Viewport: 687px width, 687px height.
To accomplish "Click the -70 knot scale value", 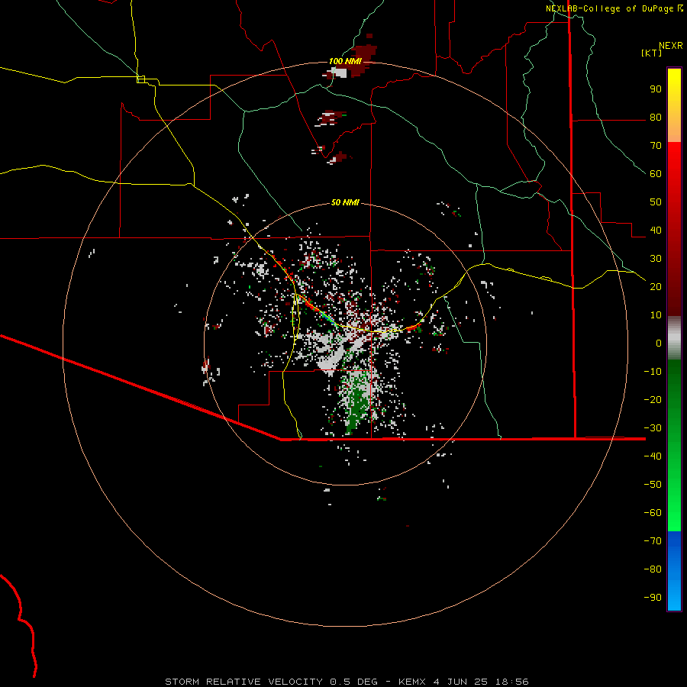I will pyautogui.click(x=653, y=540).
